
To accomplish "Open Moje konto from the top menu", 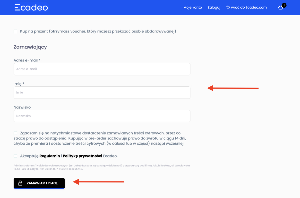I will click(192, 7).
